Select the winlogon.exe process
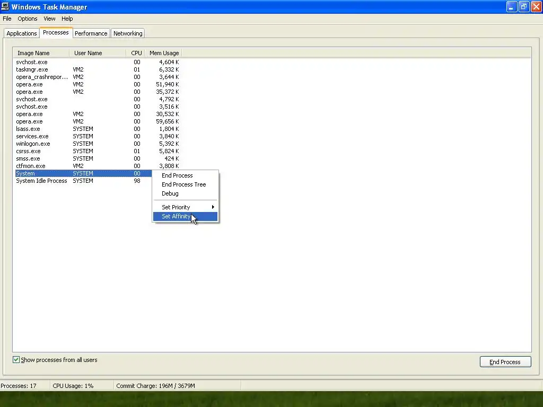The height and width of the screenshot is (407, 543). click(98, 144)
